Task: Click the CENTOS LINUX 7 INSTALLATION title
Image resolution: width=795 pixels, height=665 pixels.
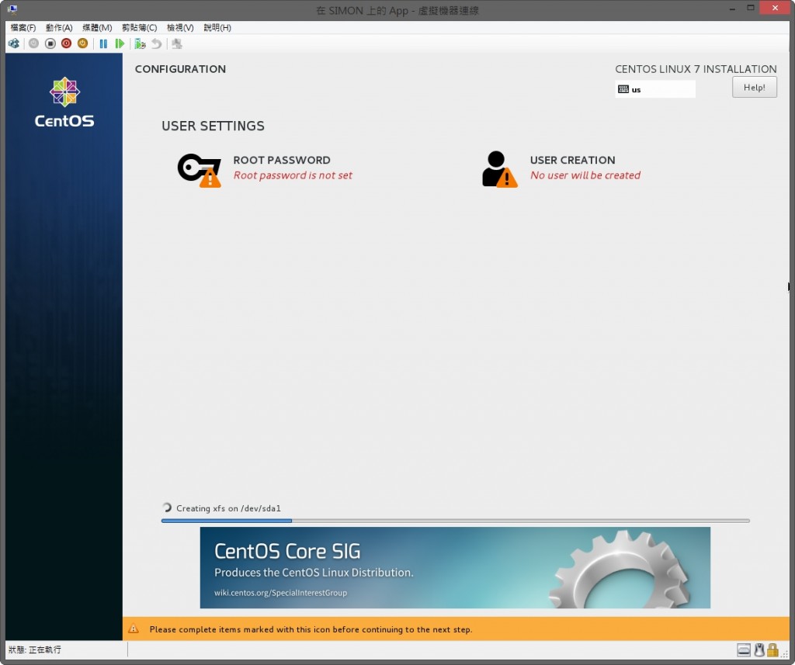Action: point(696,69)
